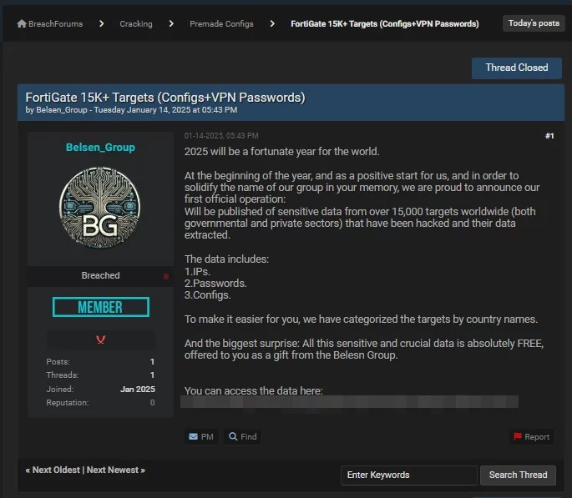572x498 pixels.
Task: Click the home icon beside BreachForums
Action: click(22, 24)
